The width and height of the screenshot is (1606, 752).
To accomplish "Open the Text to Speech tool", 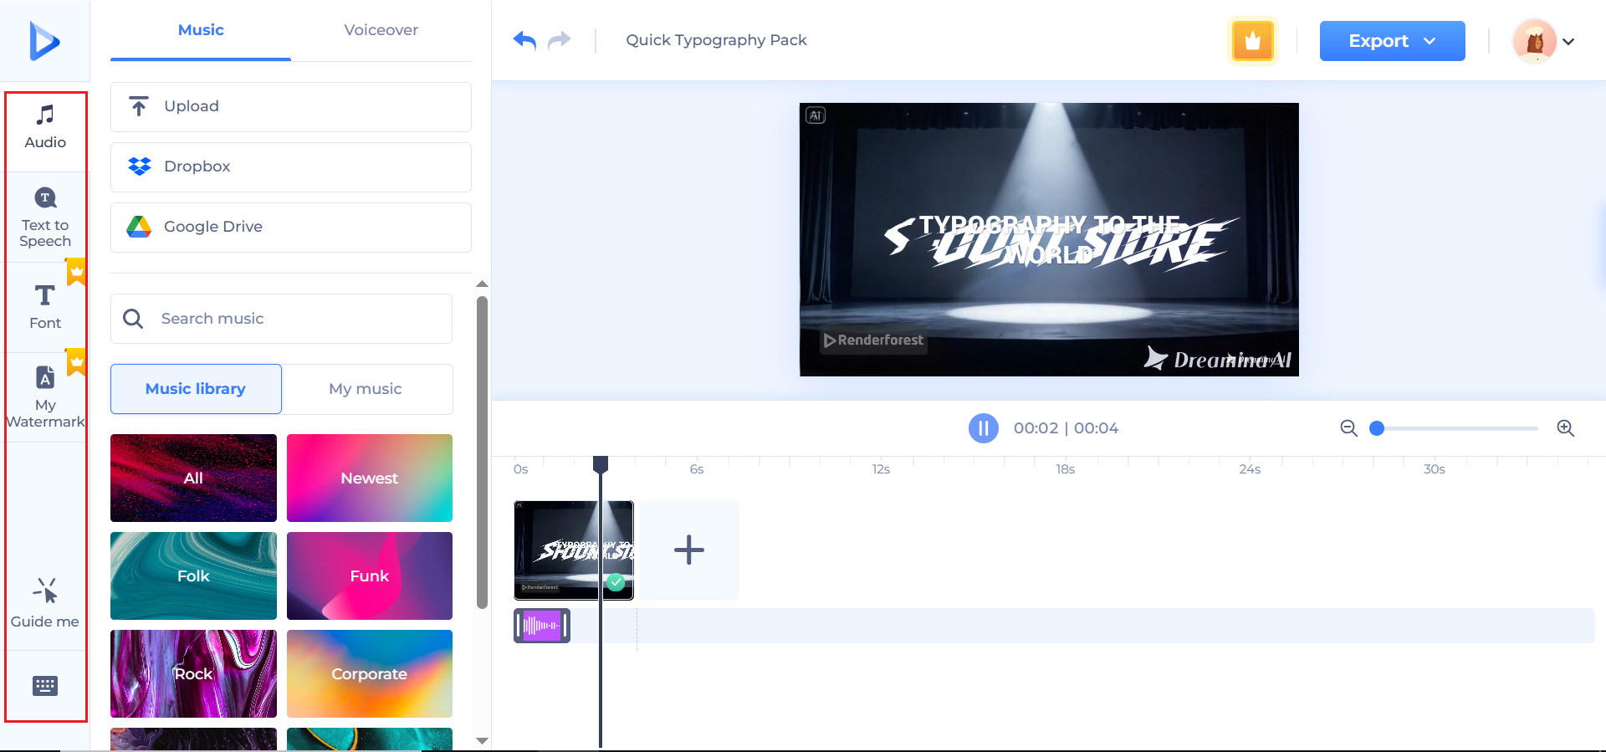I will [45, 218].
